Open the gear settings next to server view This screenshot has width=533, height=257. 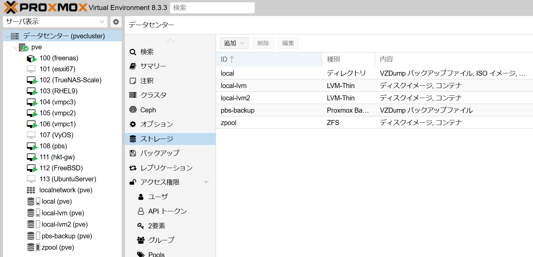pyautogui.click(x=116, y=22)
